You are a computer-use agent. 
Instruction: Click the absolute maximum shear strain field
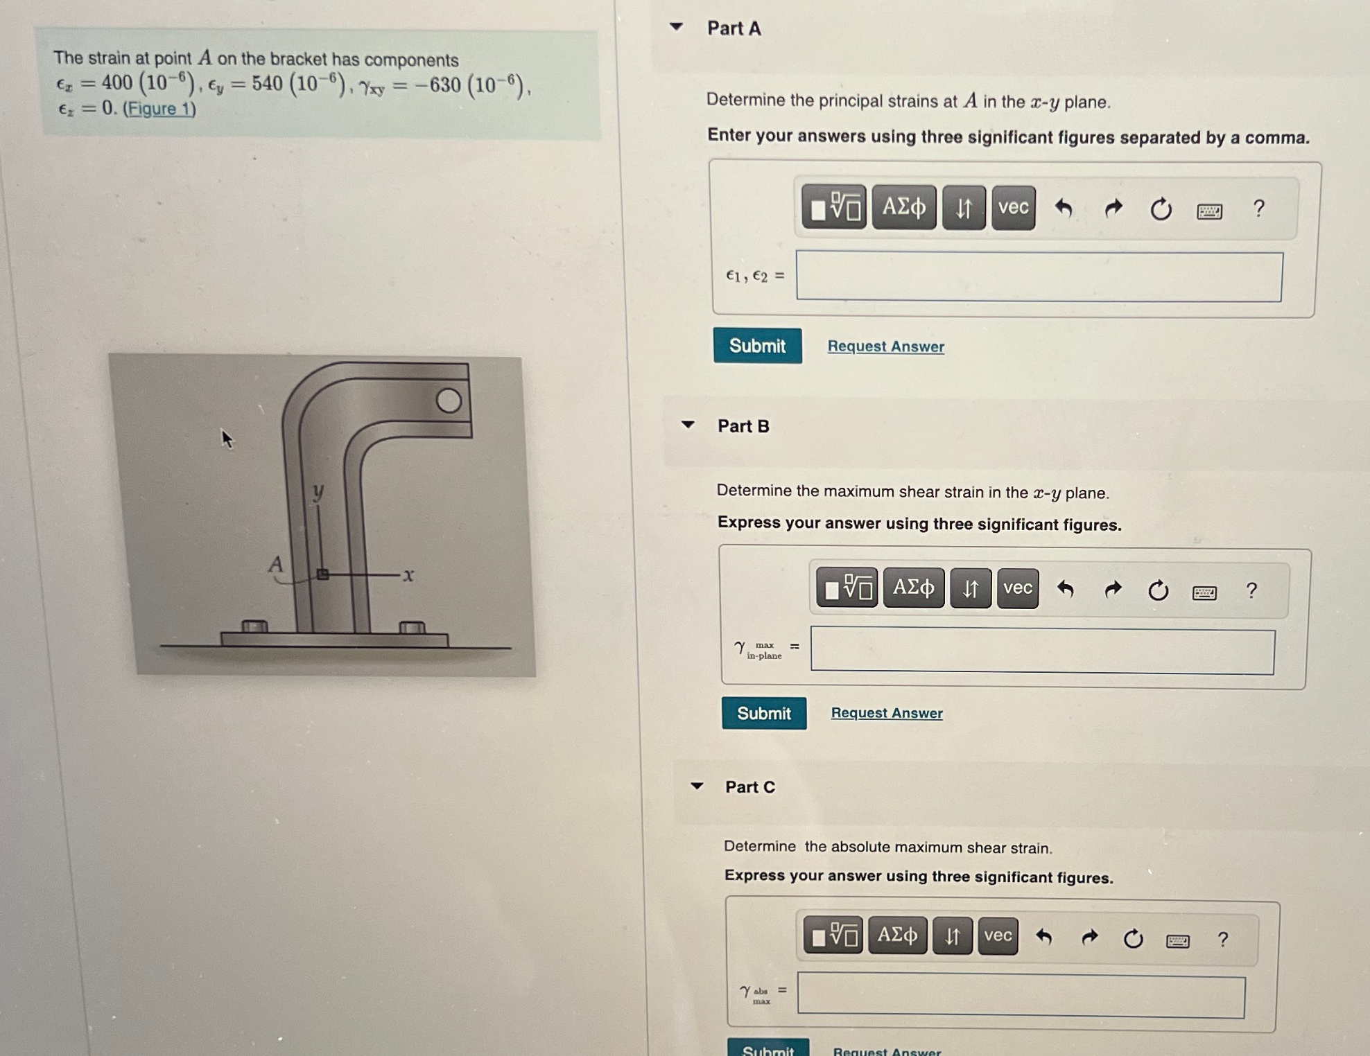point(1021,996)
